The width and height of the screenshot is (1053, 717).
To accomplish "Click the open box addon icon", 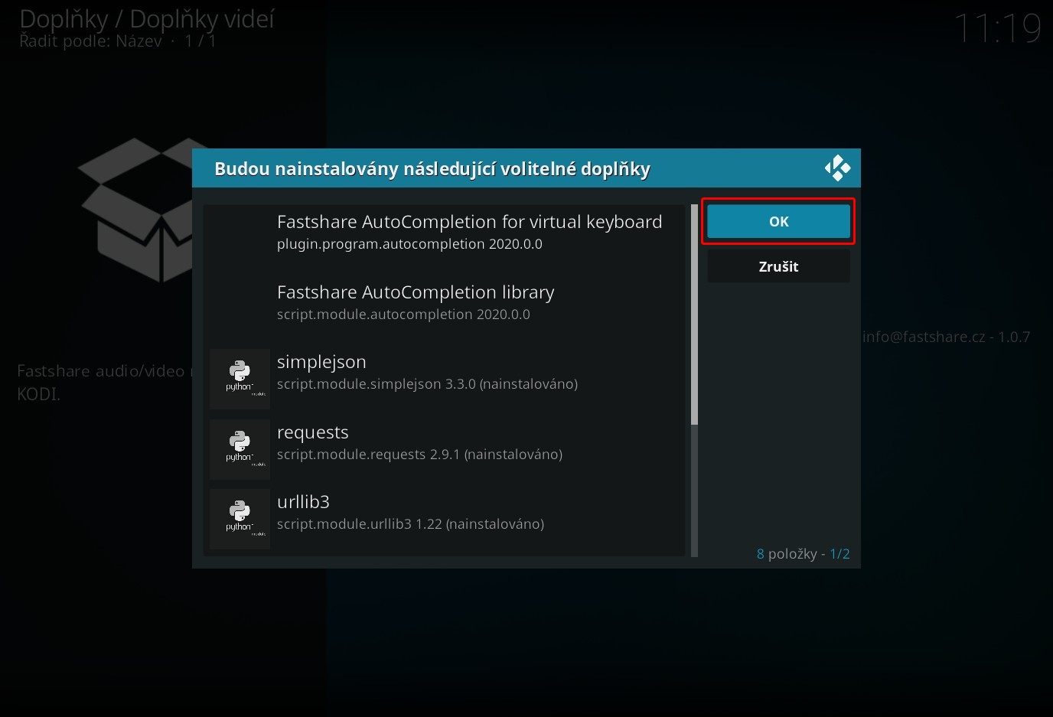I will point(136,210).
